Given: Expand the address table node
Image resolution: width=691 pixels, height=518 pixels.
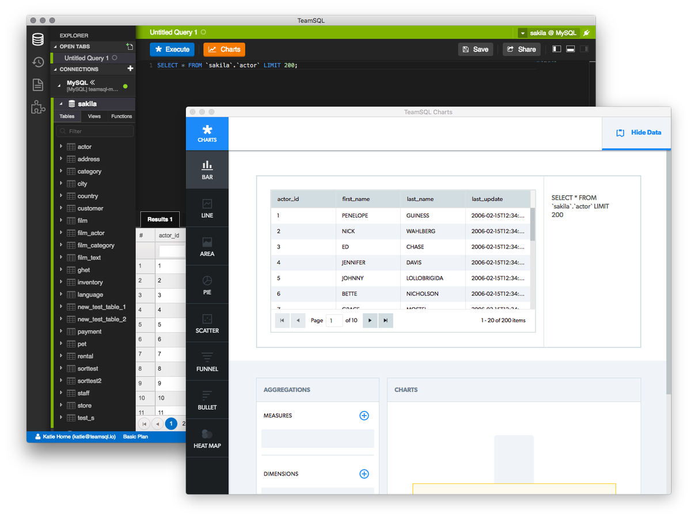Looking at the screenshot, I should pyautogui.click(x=61, y=158).
